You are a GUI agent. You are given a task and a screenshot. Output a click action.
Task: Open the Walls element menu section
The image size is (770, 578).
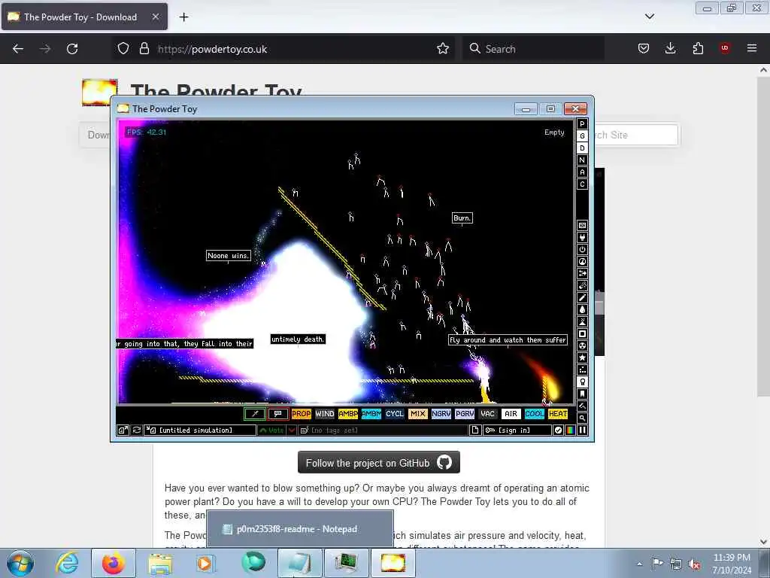pyautogui.click(x=582, y=226)
